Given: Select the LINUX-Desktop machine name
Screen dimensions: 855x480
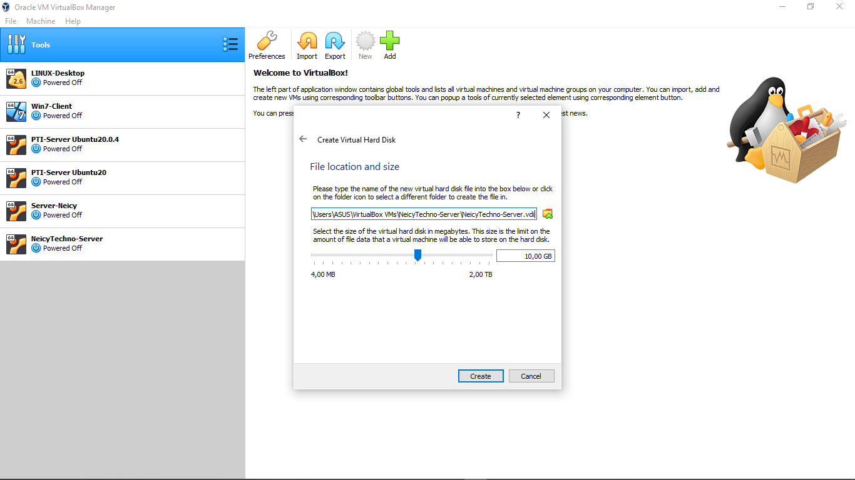Looking at the screenshot, I should (58, 73).
